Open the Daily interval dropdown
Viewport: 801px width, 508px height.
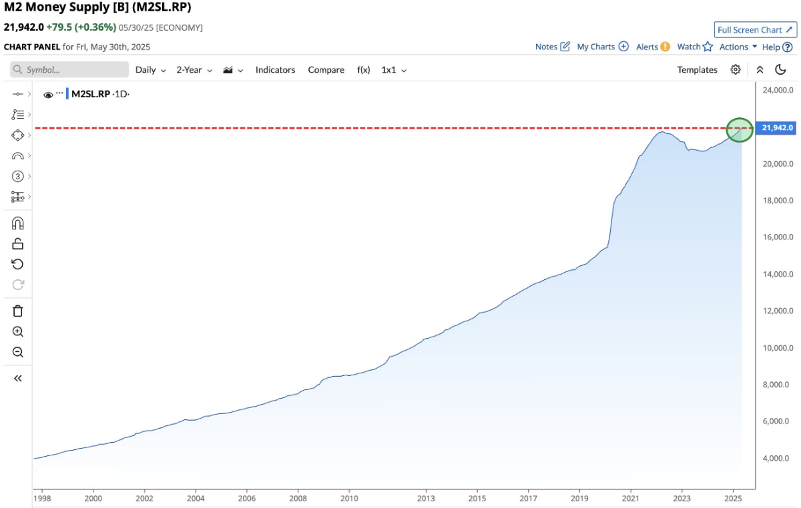pos(151,69)
